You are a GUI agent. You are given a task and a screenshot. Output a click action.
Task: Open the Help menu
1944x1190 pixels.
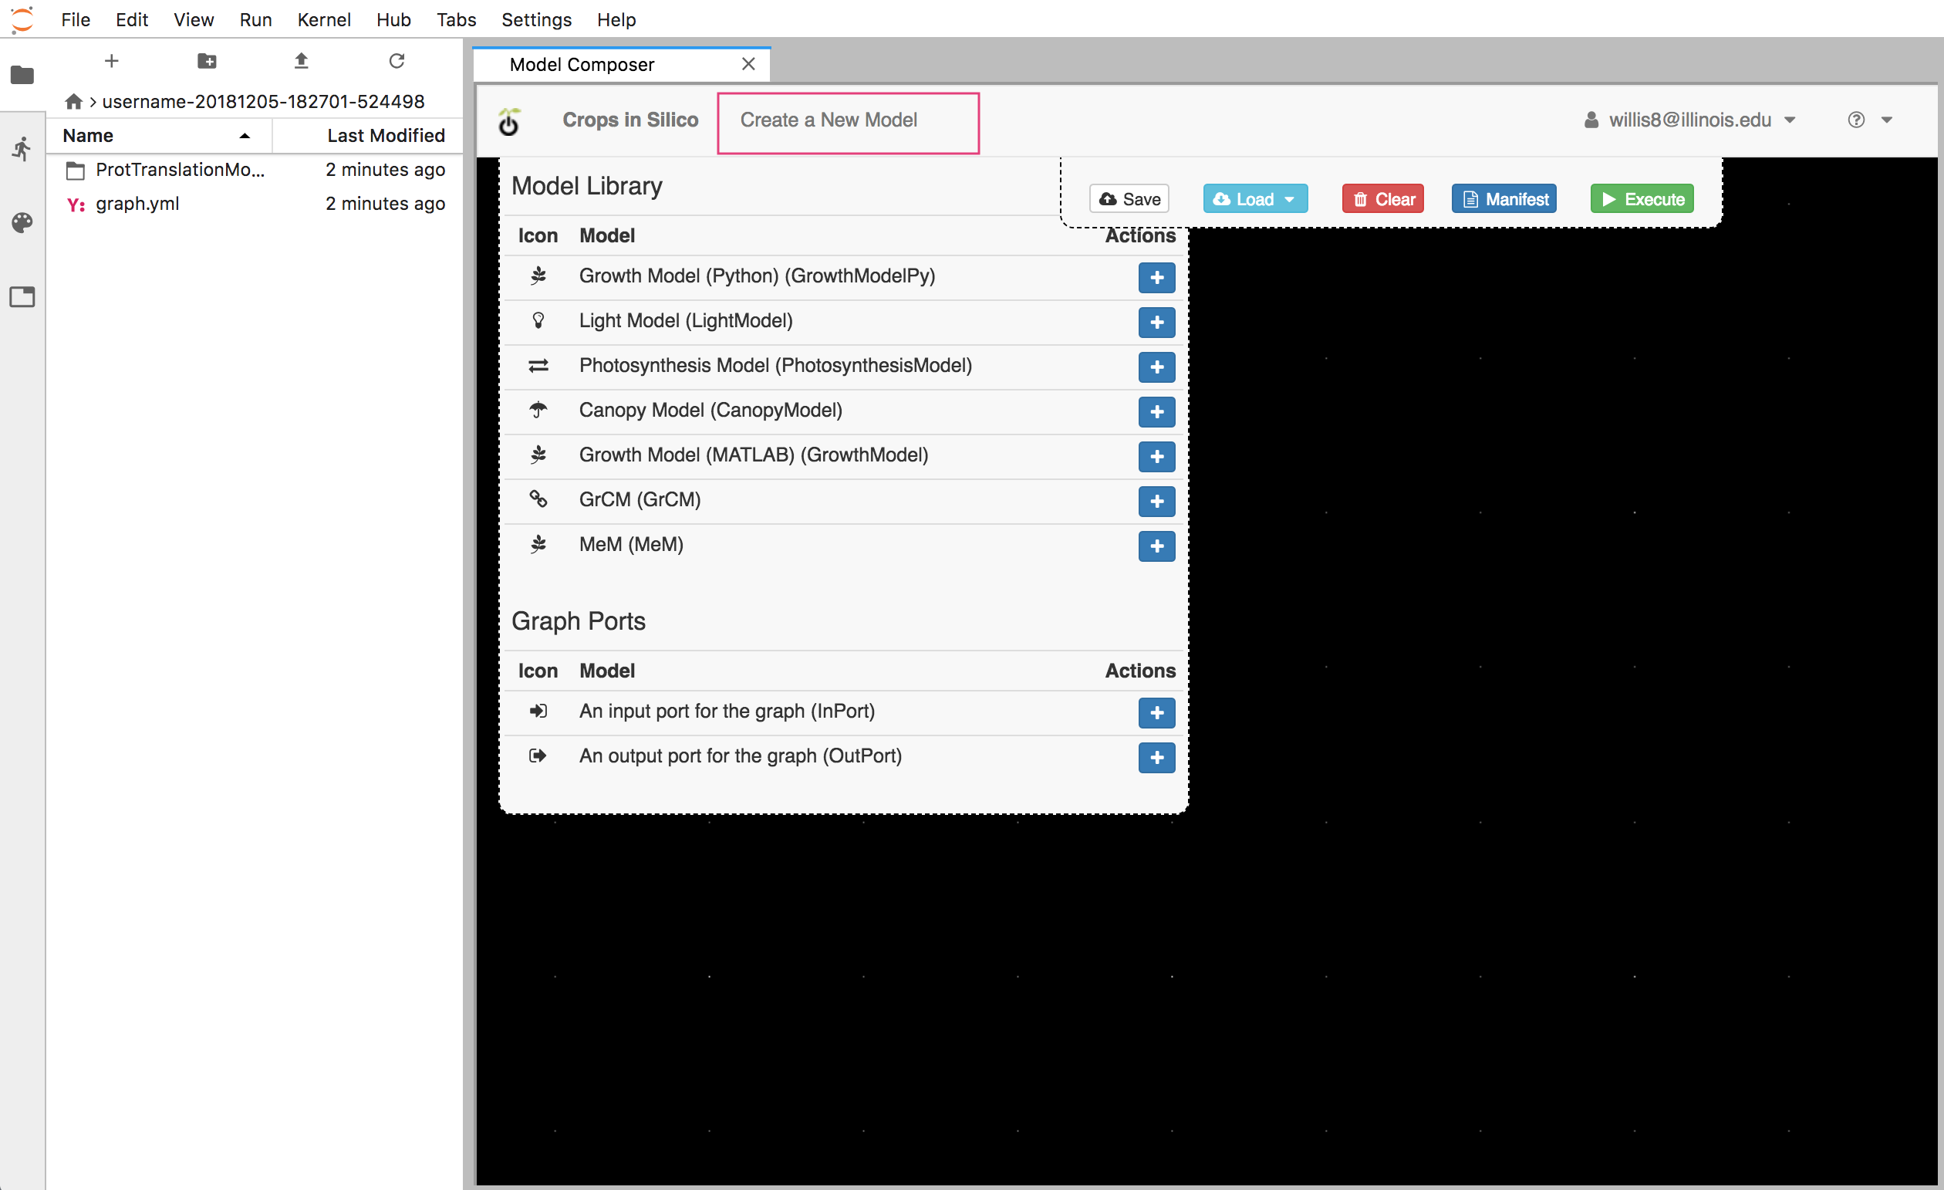coord(616,20)
